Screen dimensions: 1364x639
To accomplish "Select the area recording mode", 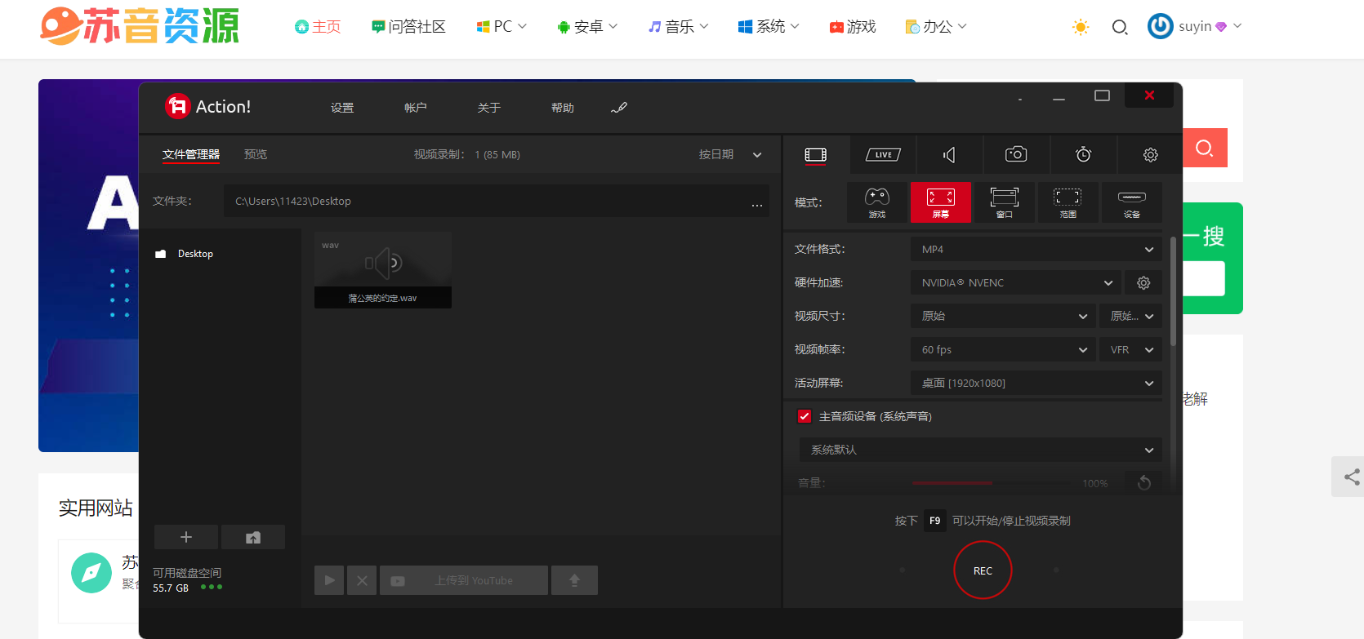I will pyautogui.click(x=1068, y=202).
